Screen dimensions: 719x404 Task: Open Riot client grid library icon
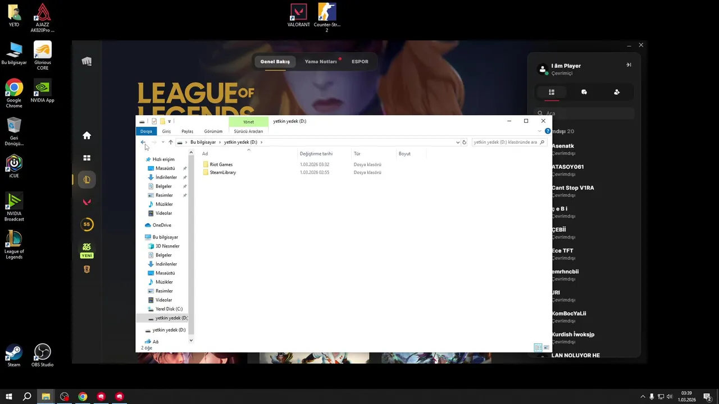87,158
